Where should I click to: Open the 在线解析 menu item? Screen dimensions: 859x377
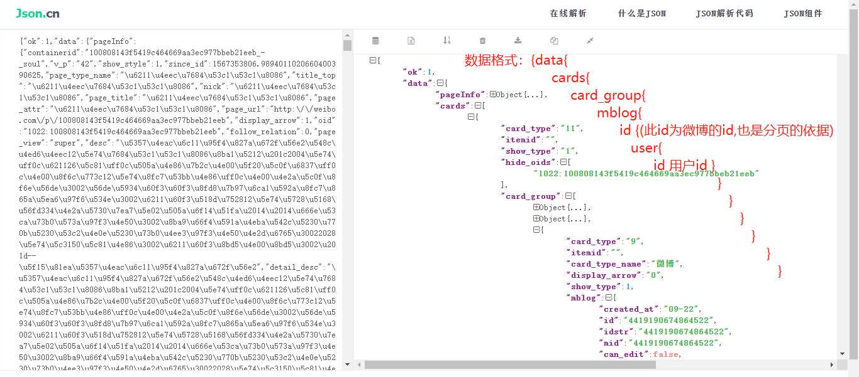[568, 13]
